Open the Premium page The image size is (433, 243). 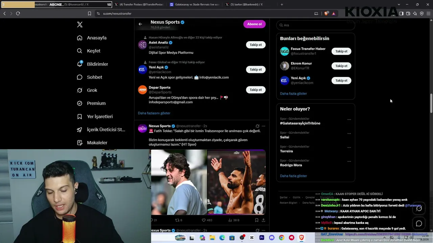(91, 103)
